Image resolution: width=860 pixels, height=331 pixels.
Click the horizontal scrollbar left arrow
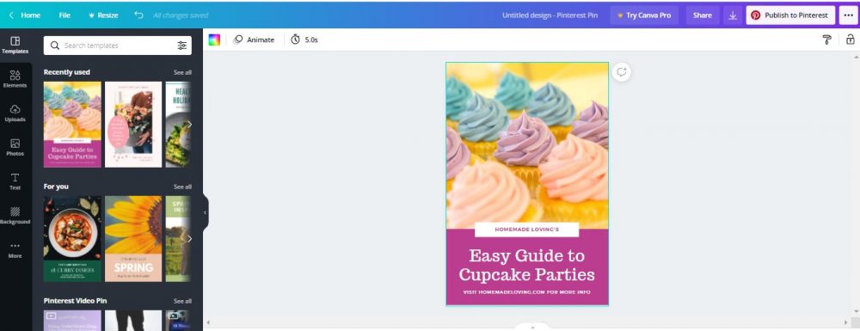coord(207,322)
